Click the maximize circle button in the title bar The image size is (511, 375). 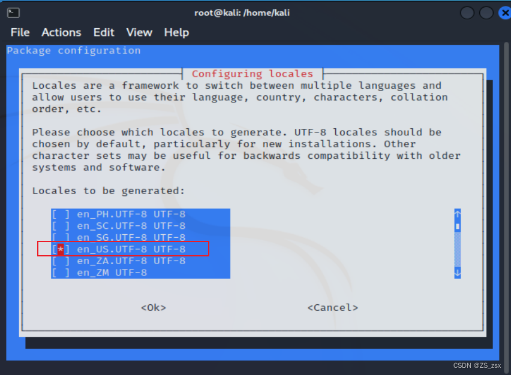(x=486, y=13)
